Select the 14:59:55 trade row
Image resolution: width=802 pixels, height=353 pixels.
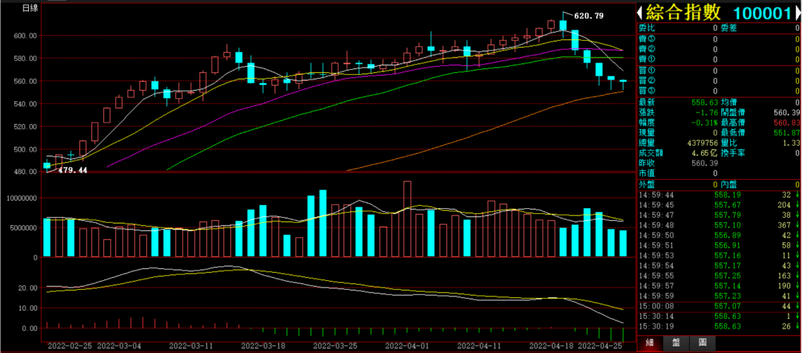coord(717,275)
